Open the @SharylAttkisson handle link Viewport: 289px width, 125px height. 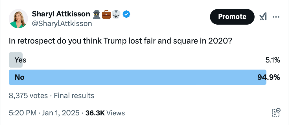(62, 23)
